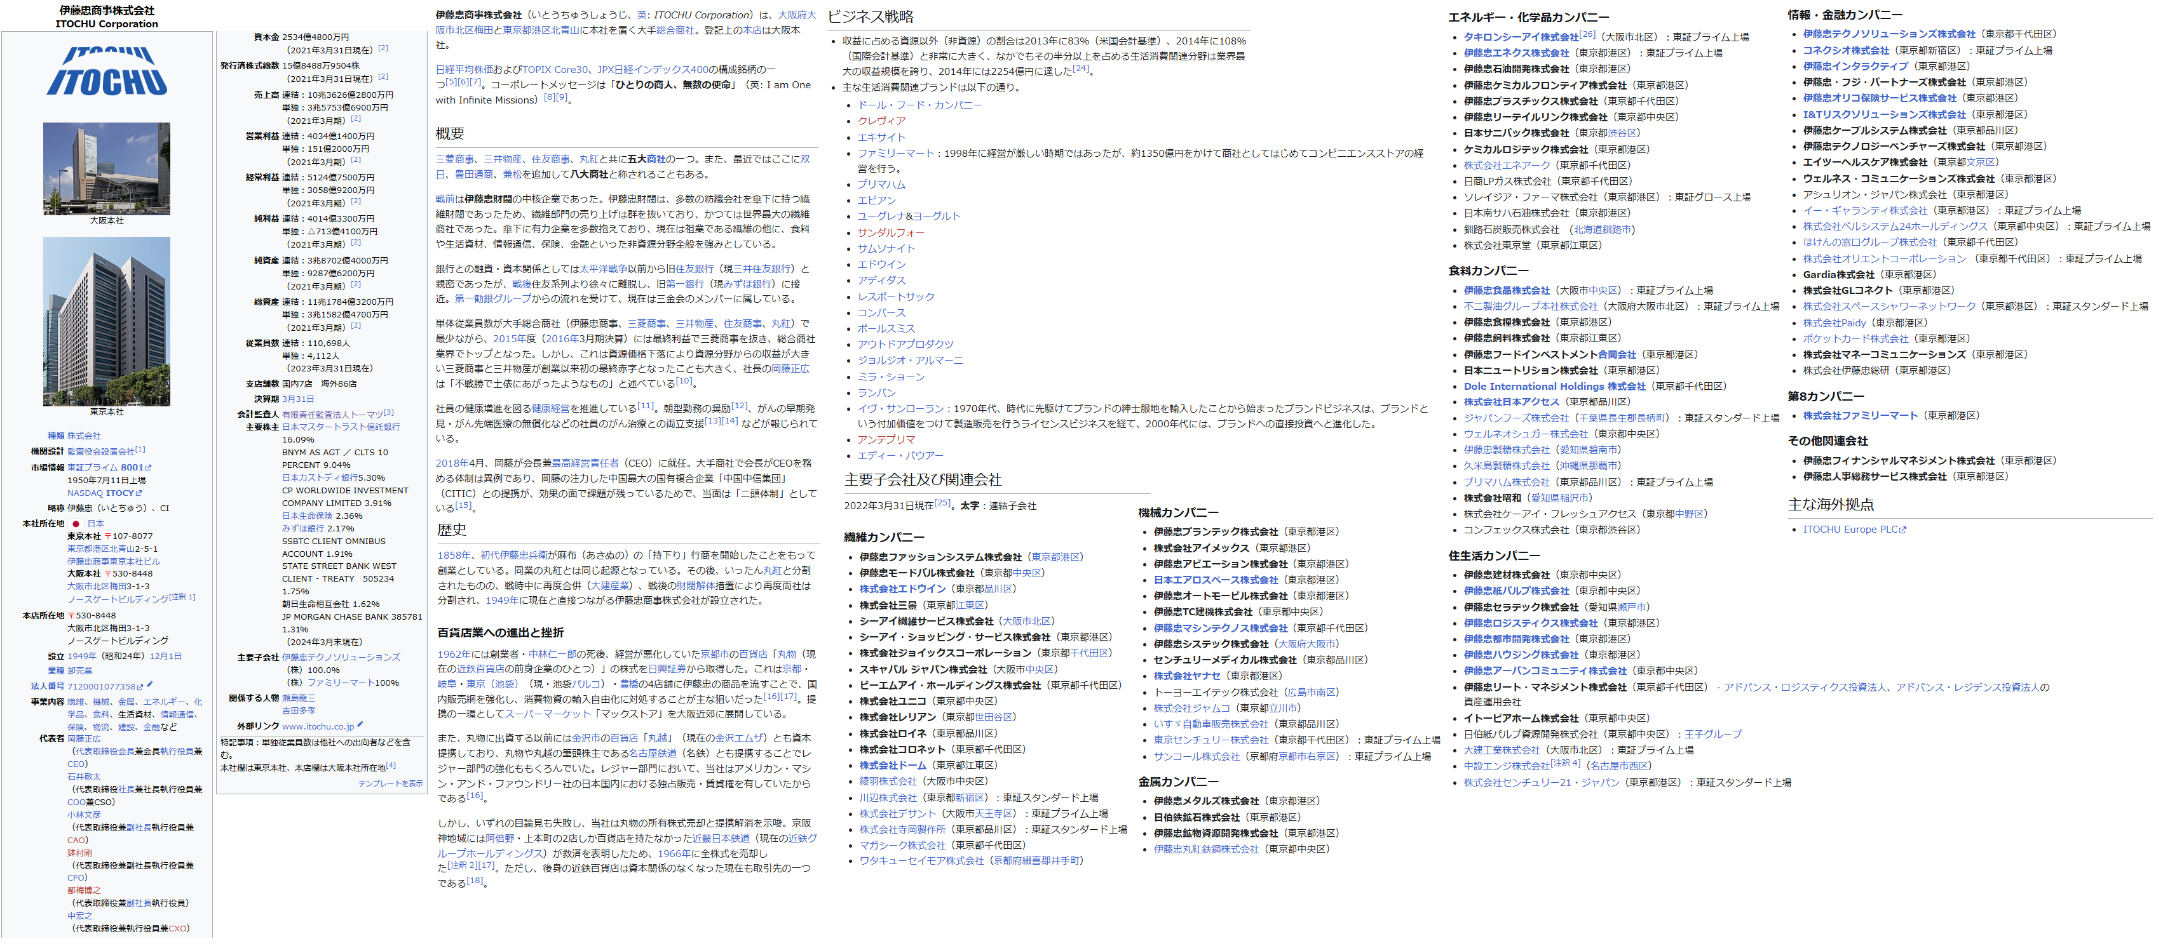Open the Dole International Holdings 株式会社 link
2163x946 pixels.
pos(1554,387)
